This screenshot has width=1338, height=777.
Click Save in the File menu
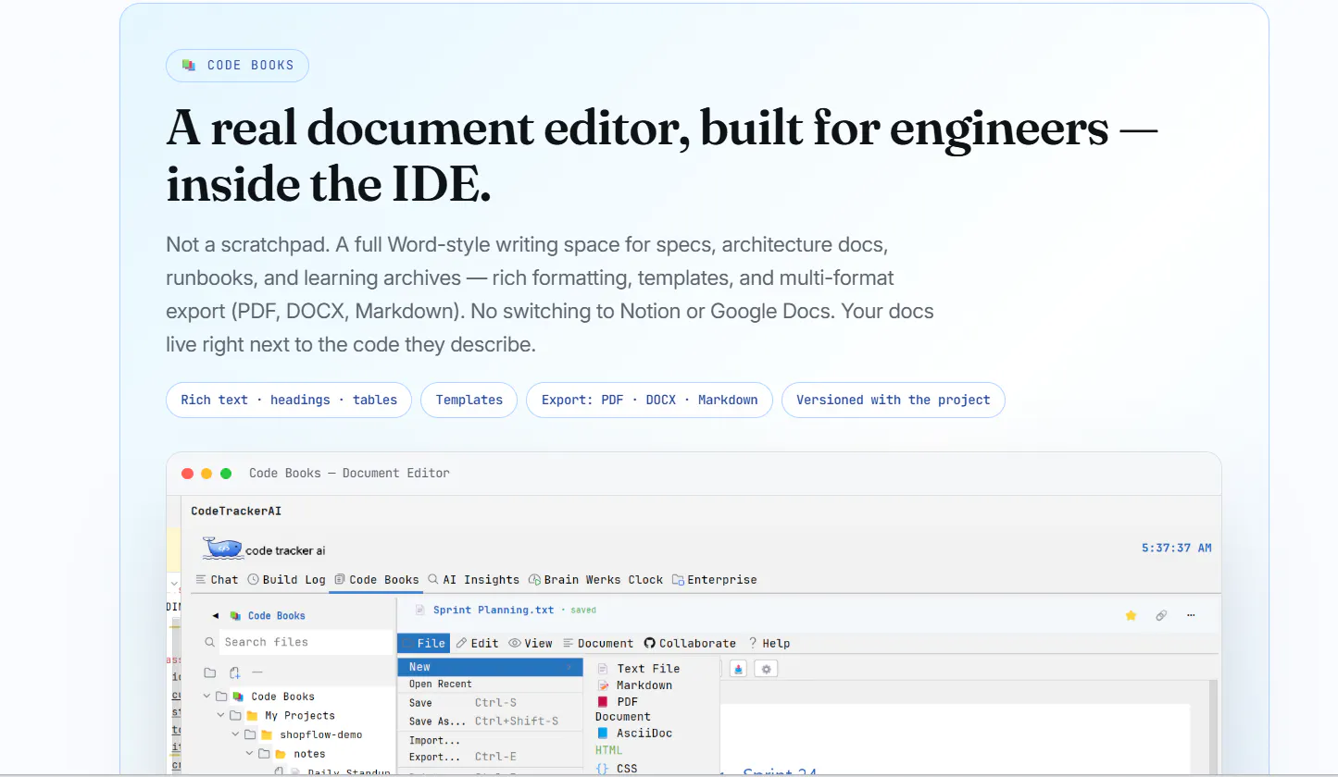(490, 703)
